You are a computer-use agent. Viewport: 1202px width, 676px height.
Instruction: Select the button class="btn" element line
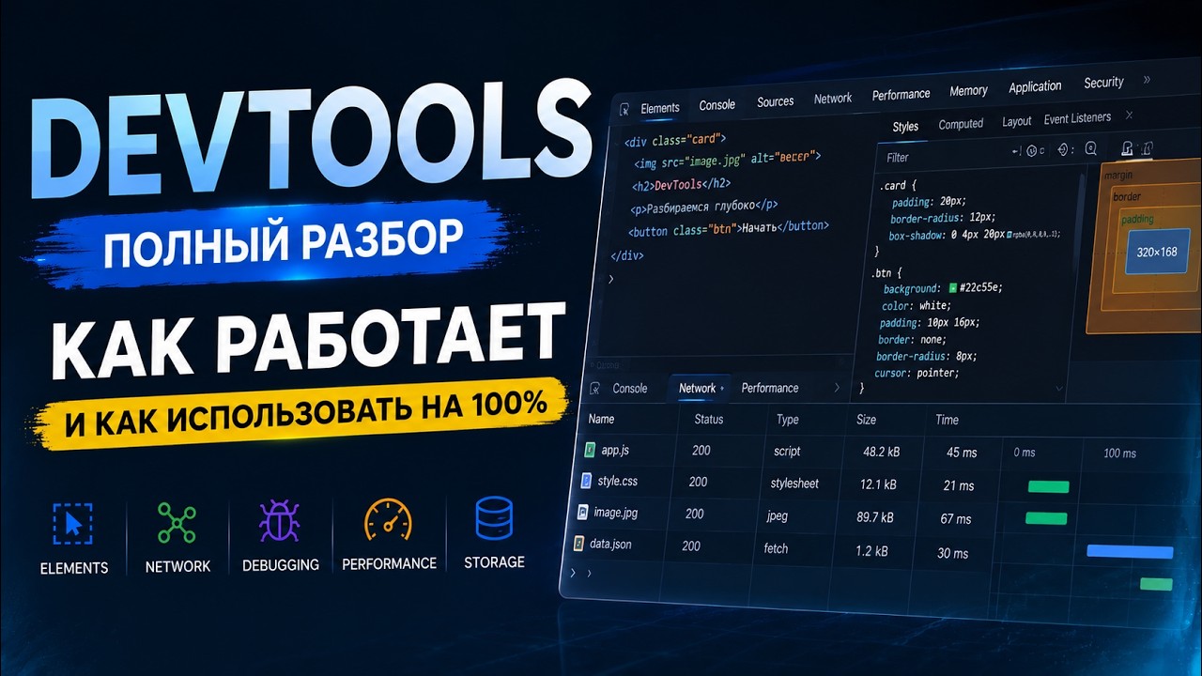point(729,228)
